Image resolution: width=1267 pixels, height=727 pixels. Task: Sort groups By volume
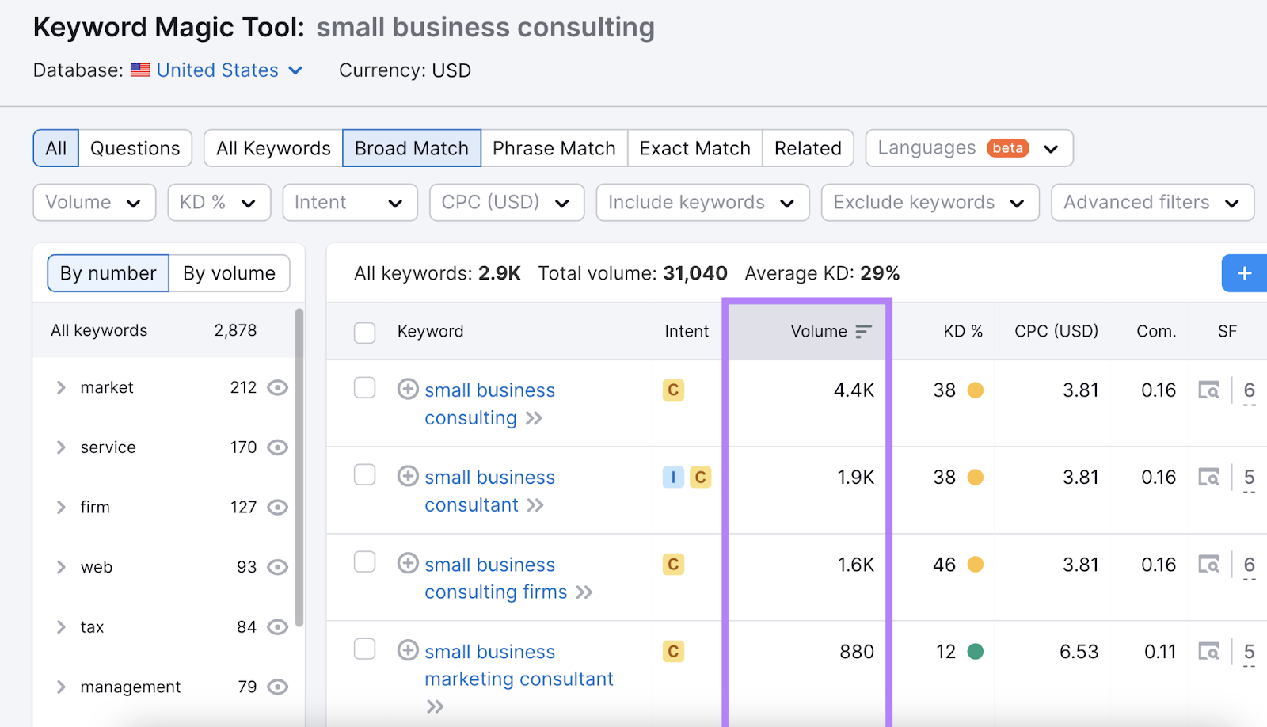(x=230, y=273)
